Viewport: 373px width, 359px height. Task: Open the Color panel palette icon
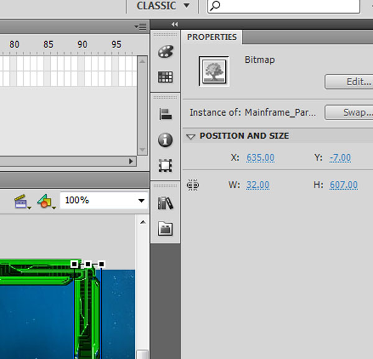pyautogui.click(x=165, y=52)
